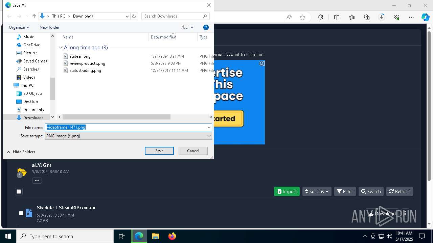Select Desktop in navigation tree
The height and width of the screenshot is (243, 433).
(x=30, y=102)
